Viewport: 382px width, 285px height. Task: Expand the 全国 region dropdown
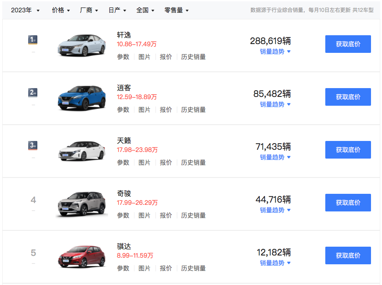(x=145, y=10)
